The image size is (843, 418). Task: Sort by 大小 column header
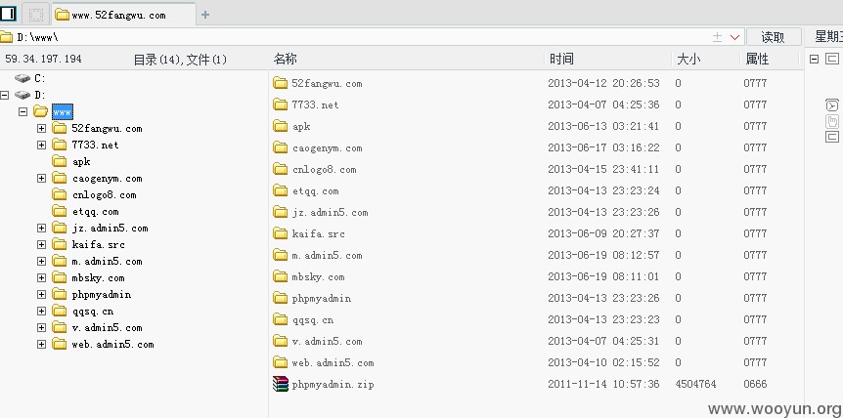[688, 59]
